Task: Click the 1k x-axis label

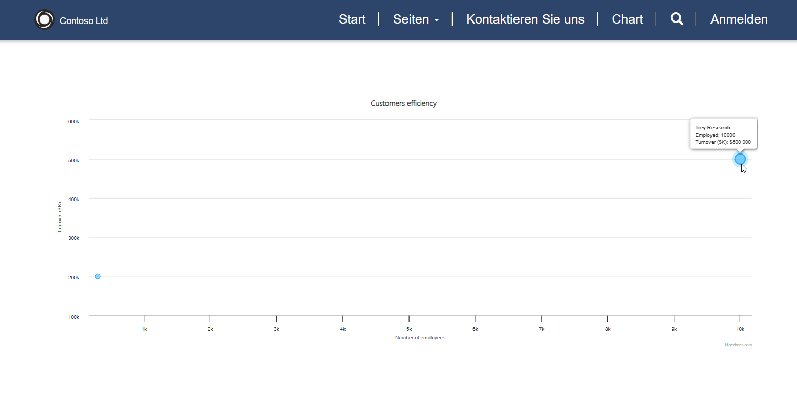Action: point(144,329)
